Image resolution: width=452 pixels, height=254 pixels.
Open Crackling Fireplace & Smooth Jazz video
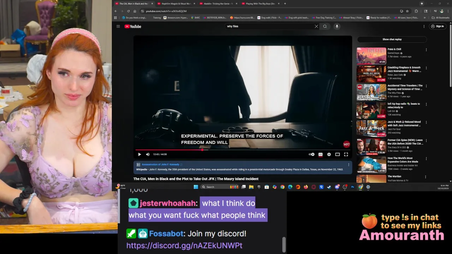tap(371, 74)
